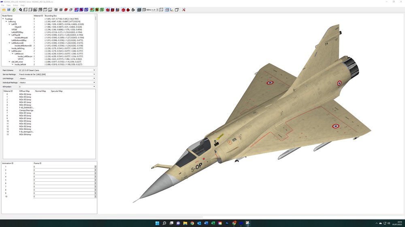Click the Frame ID spinner for animation 5
Screen dimensions: 405x227
[x=95, y=180]
